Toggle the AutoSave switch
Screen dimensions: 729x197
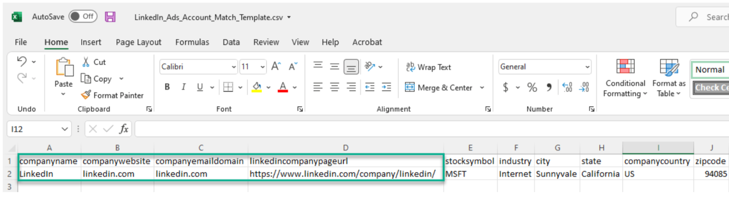[x=83, y=16]
